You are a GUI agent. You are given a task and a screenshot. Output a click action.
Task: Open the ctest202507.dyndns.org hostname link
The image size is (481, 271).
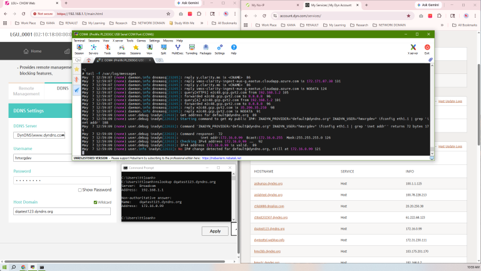pyautogui.click(x=271, y=217)
